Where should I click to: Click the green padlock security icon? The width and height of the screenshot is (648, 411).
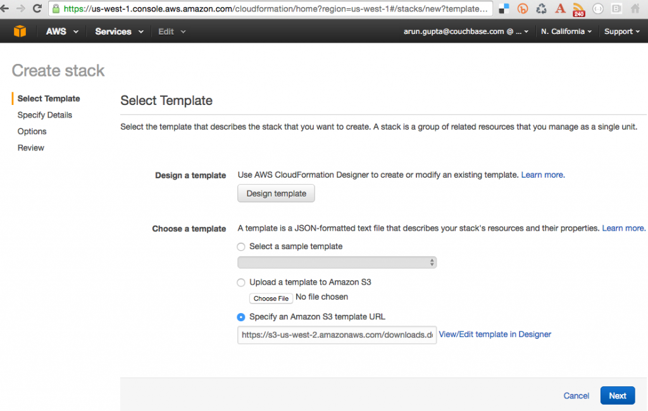pyautogui.click(x=56, y=8)
